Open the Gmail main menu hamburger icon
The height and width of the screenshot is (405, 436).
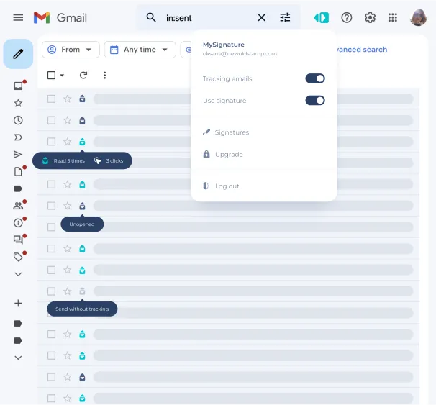coord(18,18)
